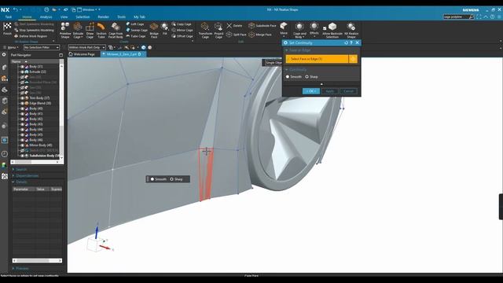Toggle visibility of Extrude (32)
Image resolution: width=503 pixels, height=283 pixels.
pyautogui.click(x=22, y=72)
